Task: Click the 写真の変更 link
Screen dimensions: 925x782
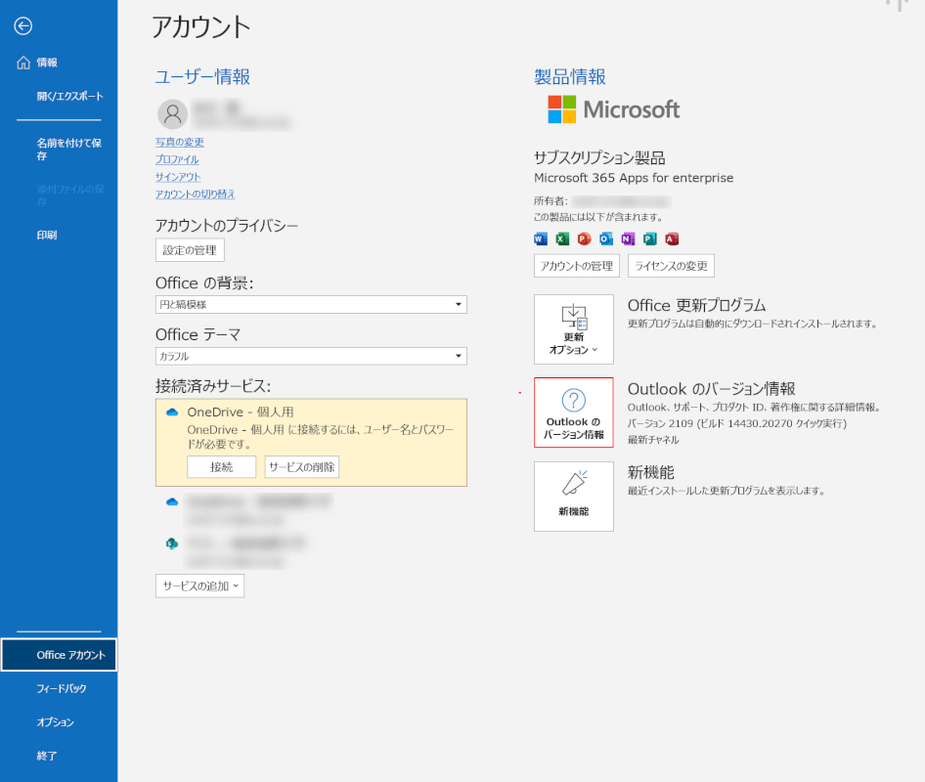Action: click(x=179, y=142)
